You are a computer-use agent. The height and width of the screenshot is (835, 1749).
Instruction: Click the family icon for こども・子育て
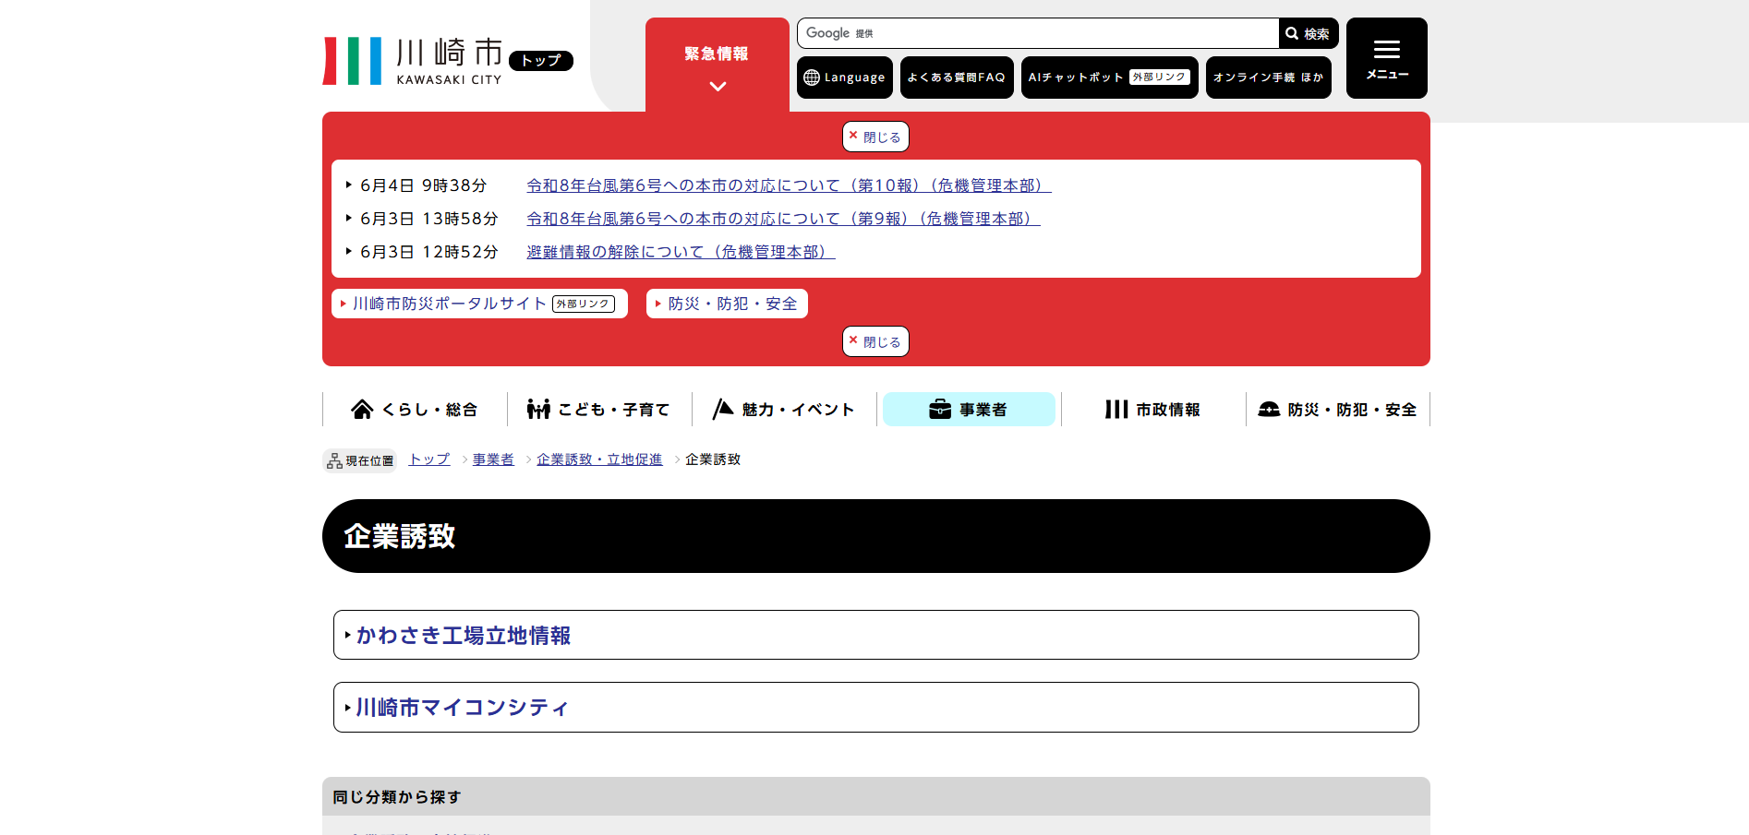tap(538, 410)
